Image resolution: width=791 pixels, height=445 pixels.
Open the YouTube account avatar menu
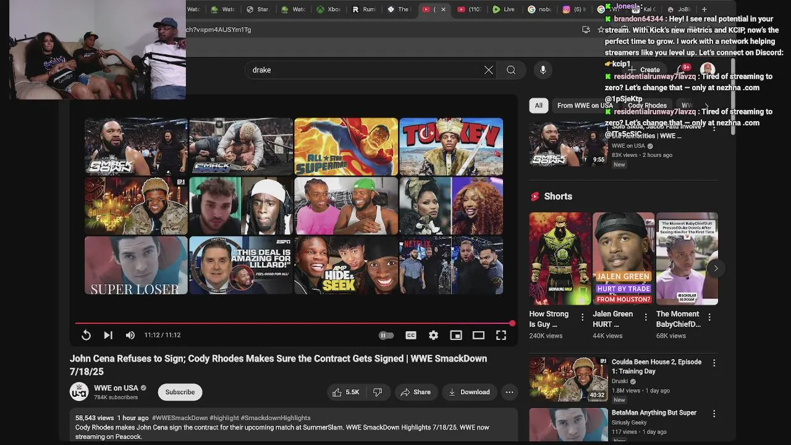708,69
